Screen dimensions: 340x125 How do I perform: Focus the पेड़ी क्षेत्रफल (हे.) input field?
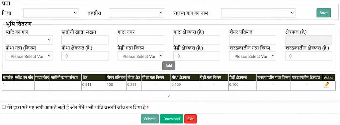197,56
